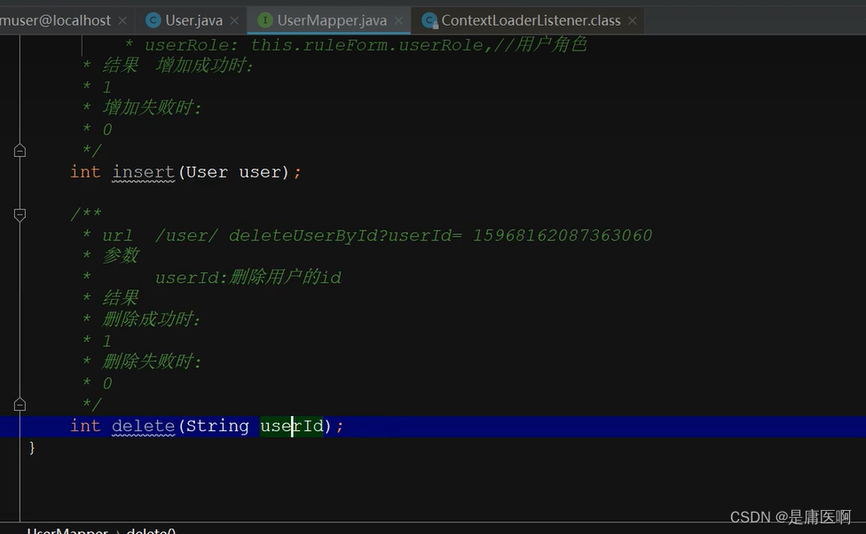Click the userId parameter in delete
Viewport: 866px width, 534px height.
pyautogui.click(x=292, y=426)
